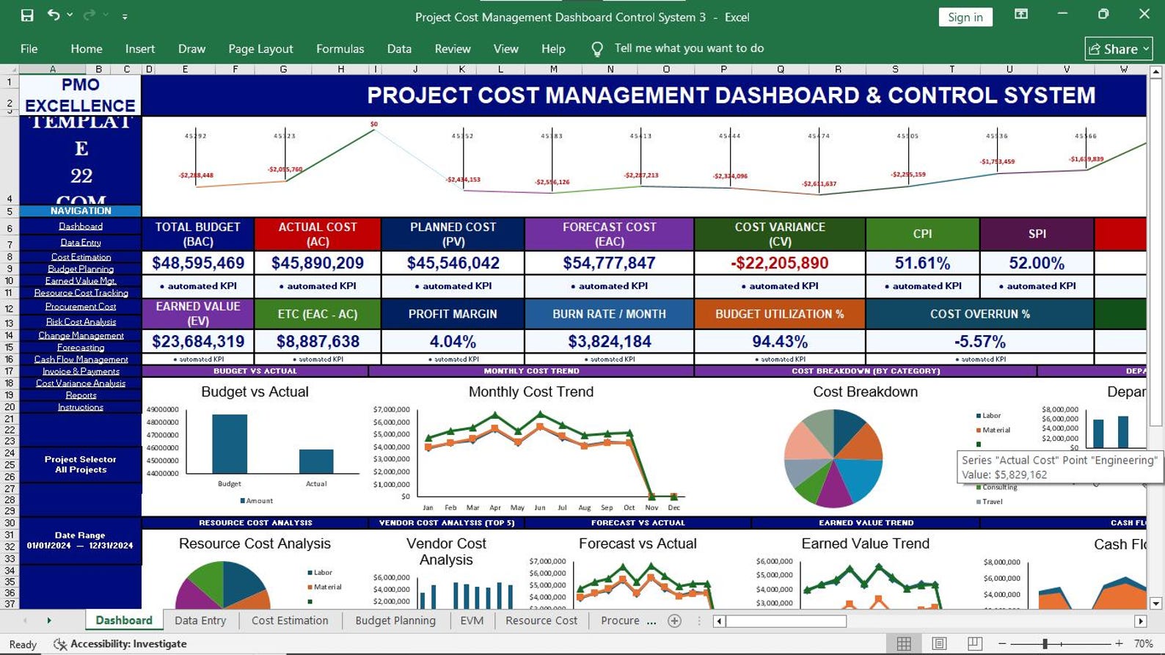Switch to Page Break Preview icon

pyautogui.click(x=974, y=643)
